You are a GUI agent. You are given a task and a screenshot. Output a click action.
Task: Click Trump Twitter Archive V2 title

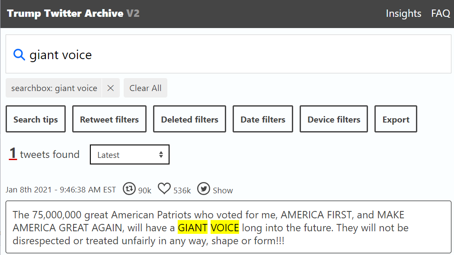73,13
